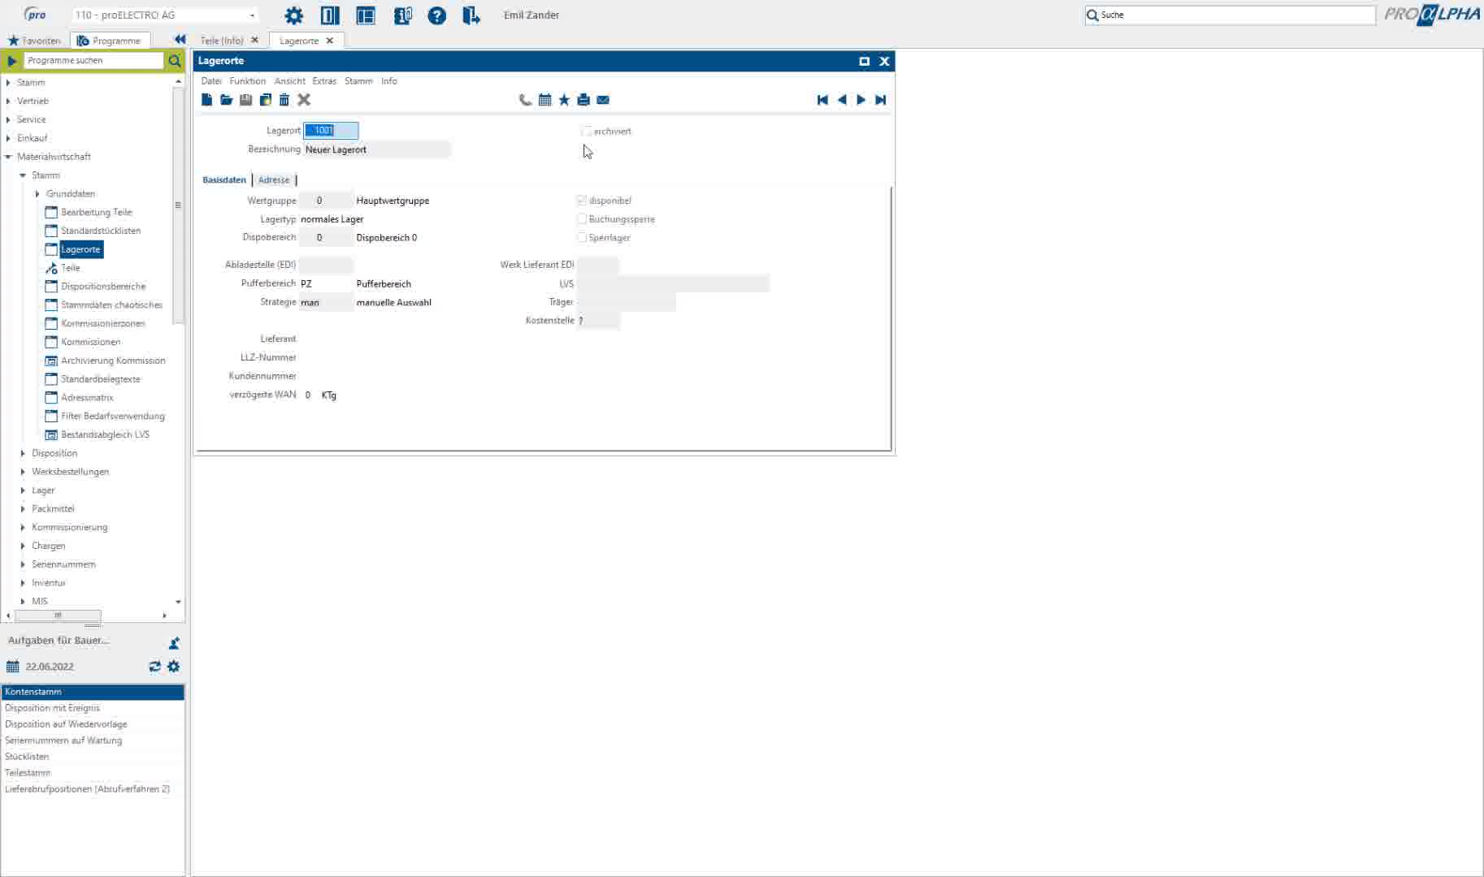The height and width of the screenshot is (877, 1484).
Task: Collapse the sidebar with double-arrow icon
Action: pyautogui.click(x=180, y=40)
